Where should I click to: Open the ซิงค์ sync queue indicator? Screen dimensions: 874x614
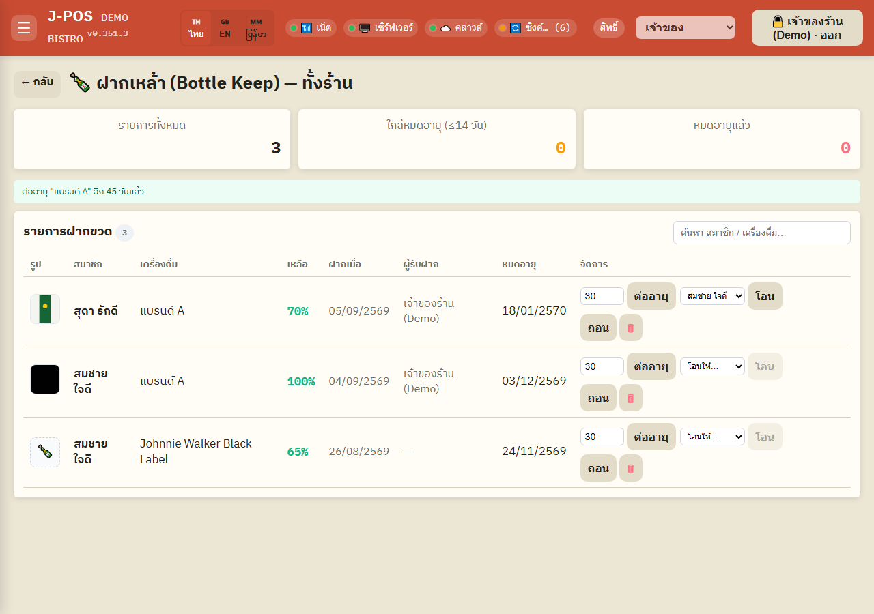[535, 28]
